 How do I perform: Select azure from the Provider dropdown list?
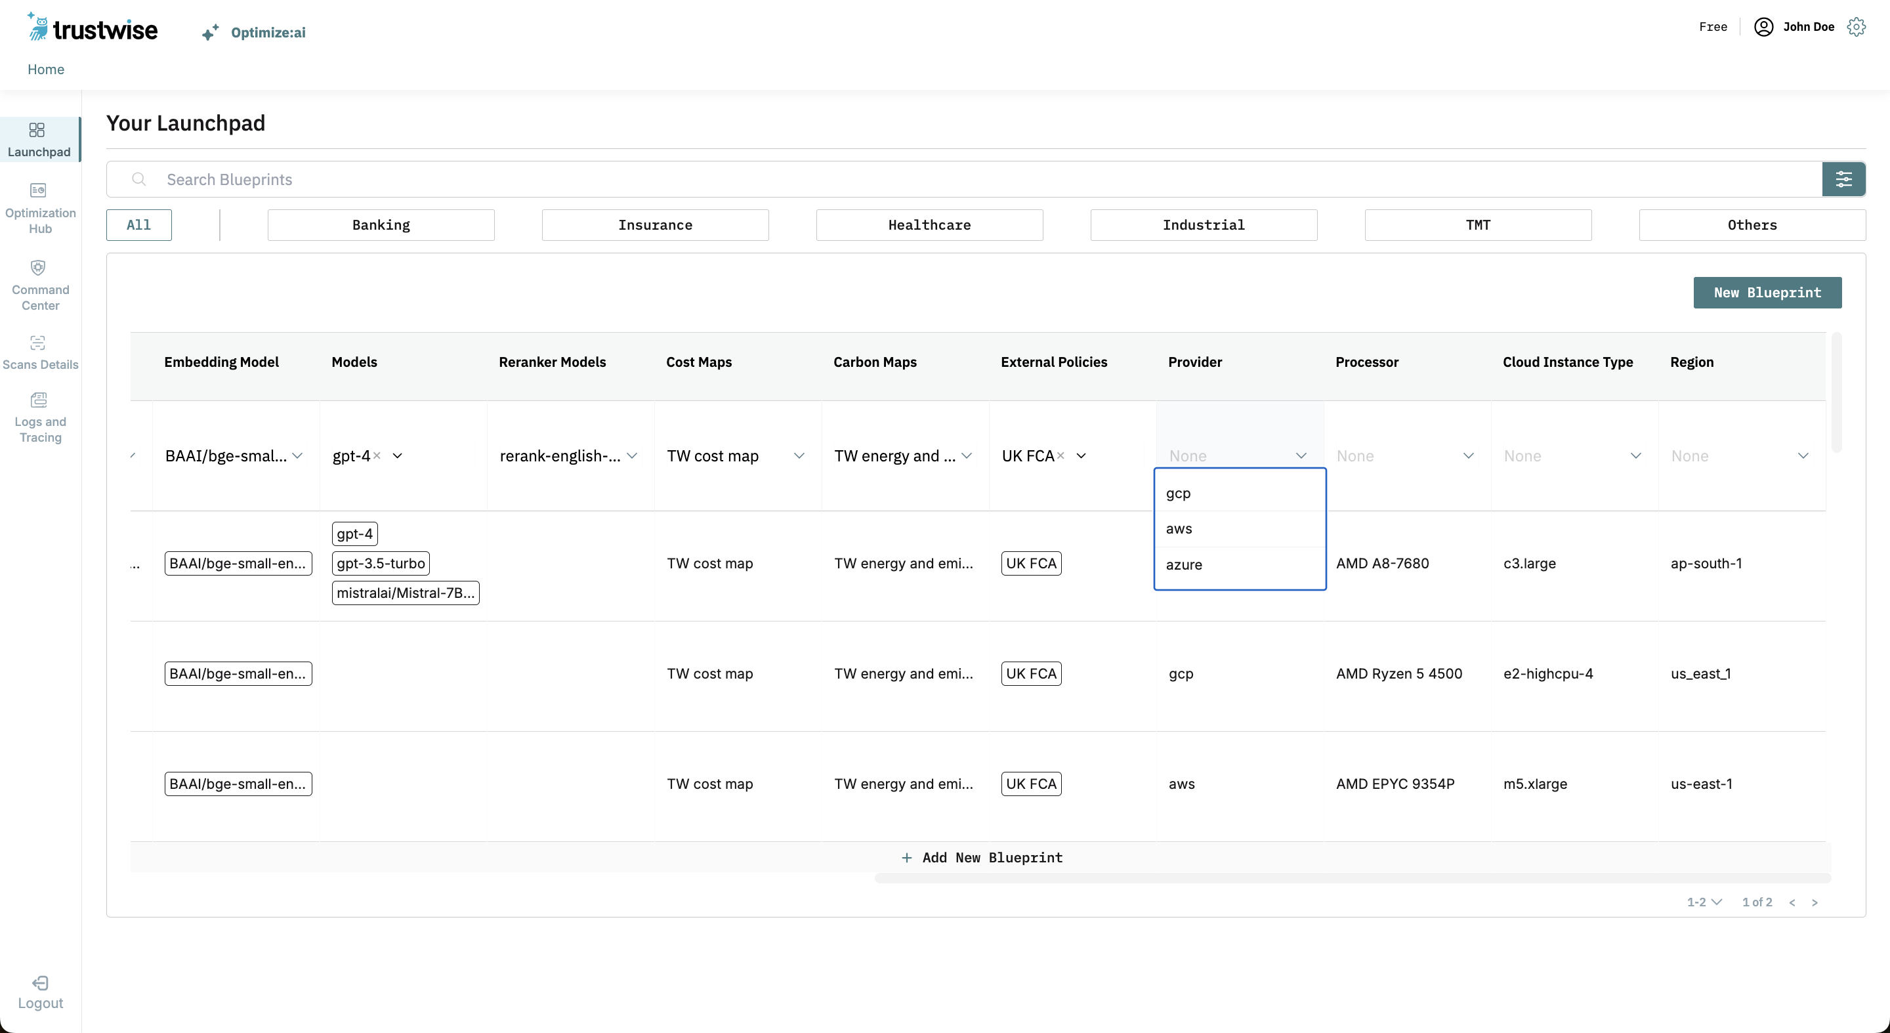[x=1183, y=565]
